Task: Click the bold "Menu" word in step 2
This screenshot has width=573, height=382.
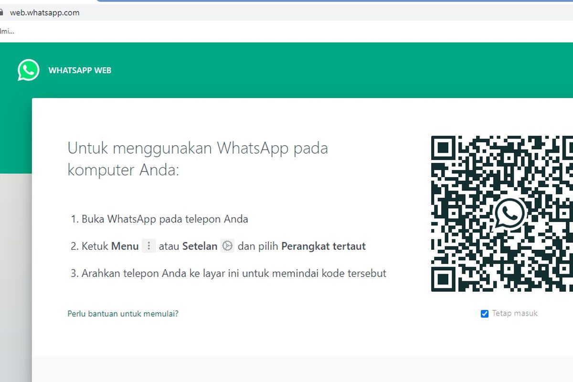Action: pyautogui.click(x=125, y=246)
